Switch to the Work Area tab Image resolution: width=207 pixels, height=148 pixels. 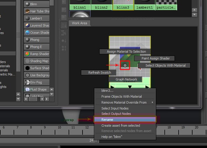pos(80,23)
